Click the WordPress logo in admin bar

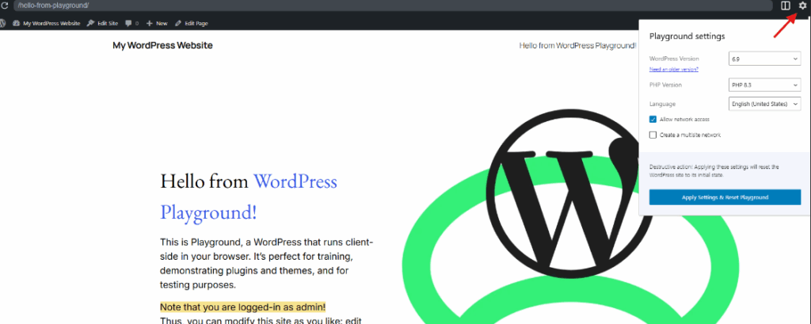(2, 23)
